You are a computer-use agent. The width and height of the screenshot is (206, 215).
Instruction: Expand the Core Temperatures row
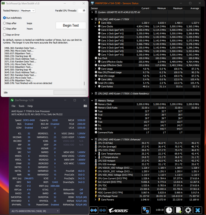click(x=96, y=154)
